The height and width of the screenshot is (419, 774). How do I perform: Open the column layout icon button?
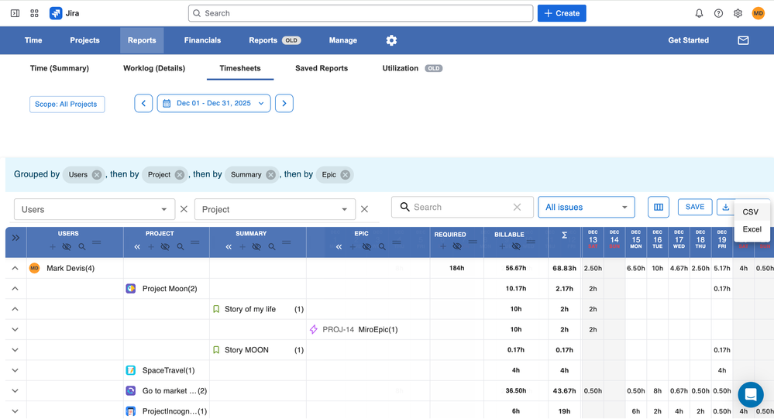(x=659, y=207)
